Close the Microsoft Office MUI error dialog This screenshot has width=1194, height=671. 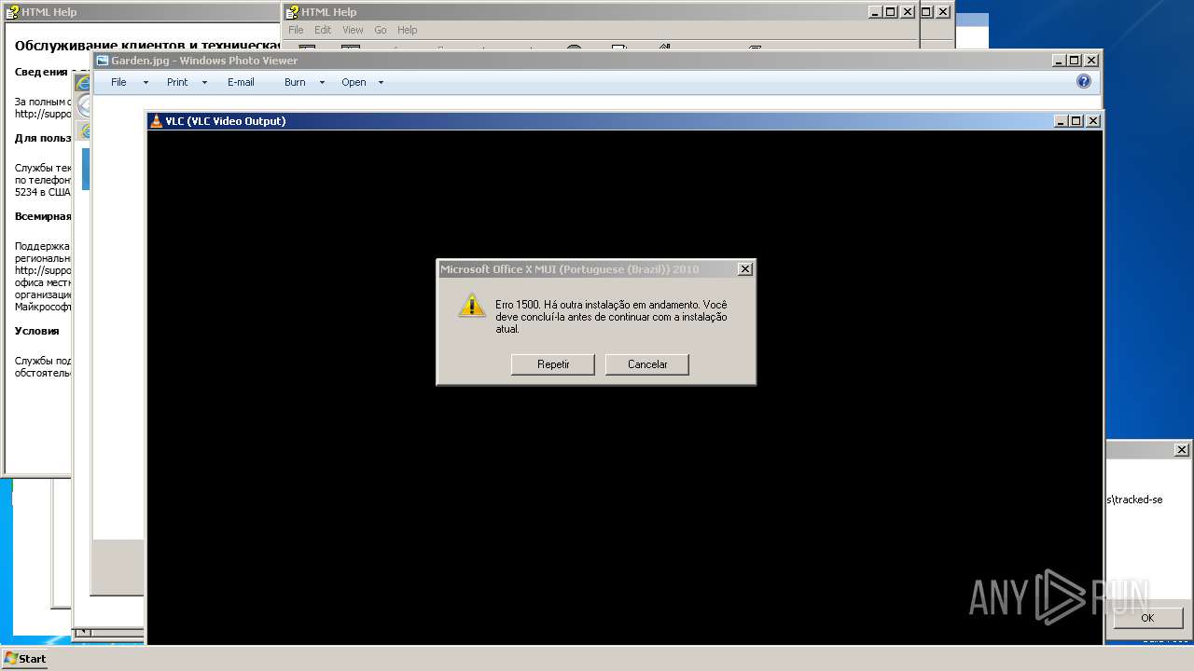(744, 269)
